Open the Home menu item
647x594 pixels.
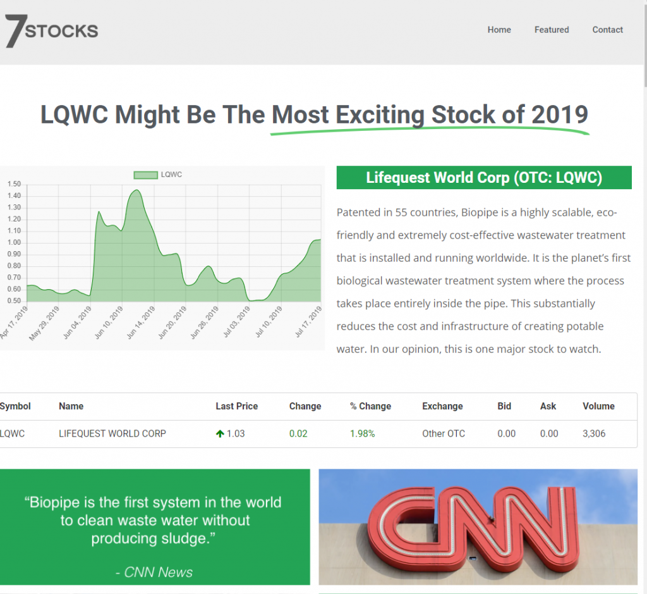point(499,30)
